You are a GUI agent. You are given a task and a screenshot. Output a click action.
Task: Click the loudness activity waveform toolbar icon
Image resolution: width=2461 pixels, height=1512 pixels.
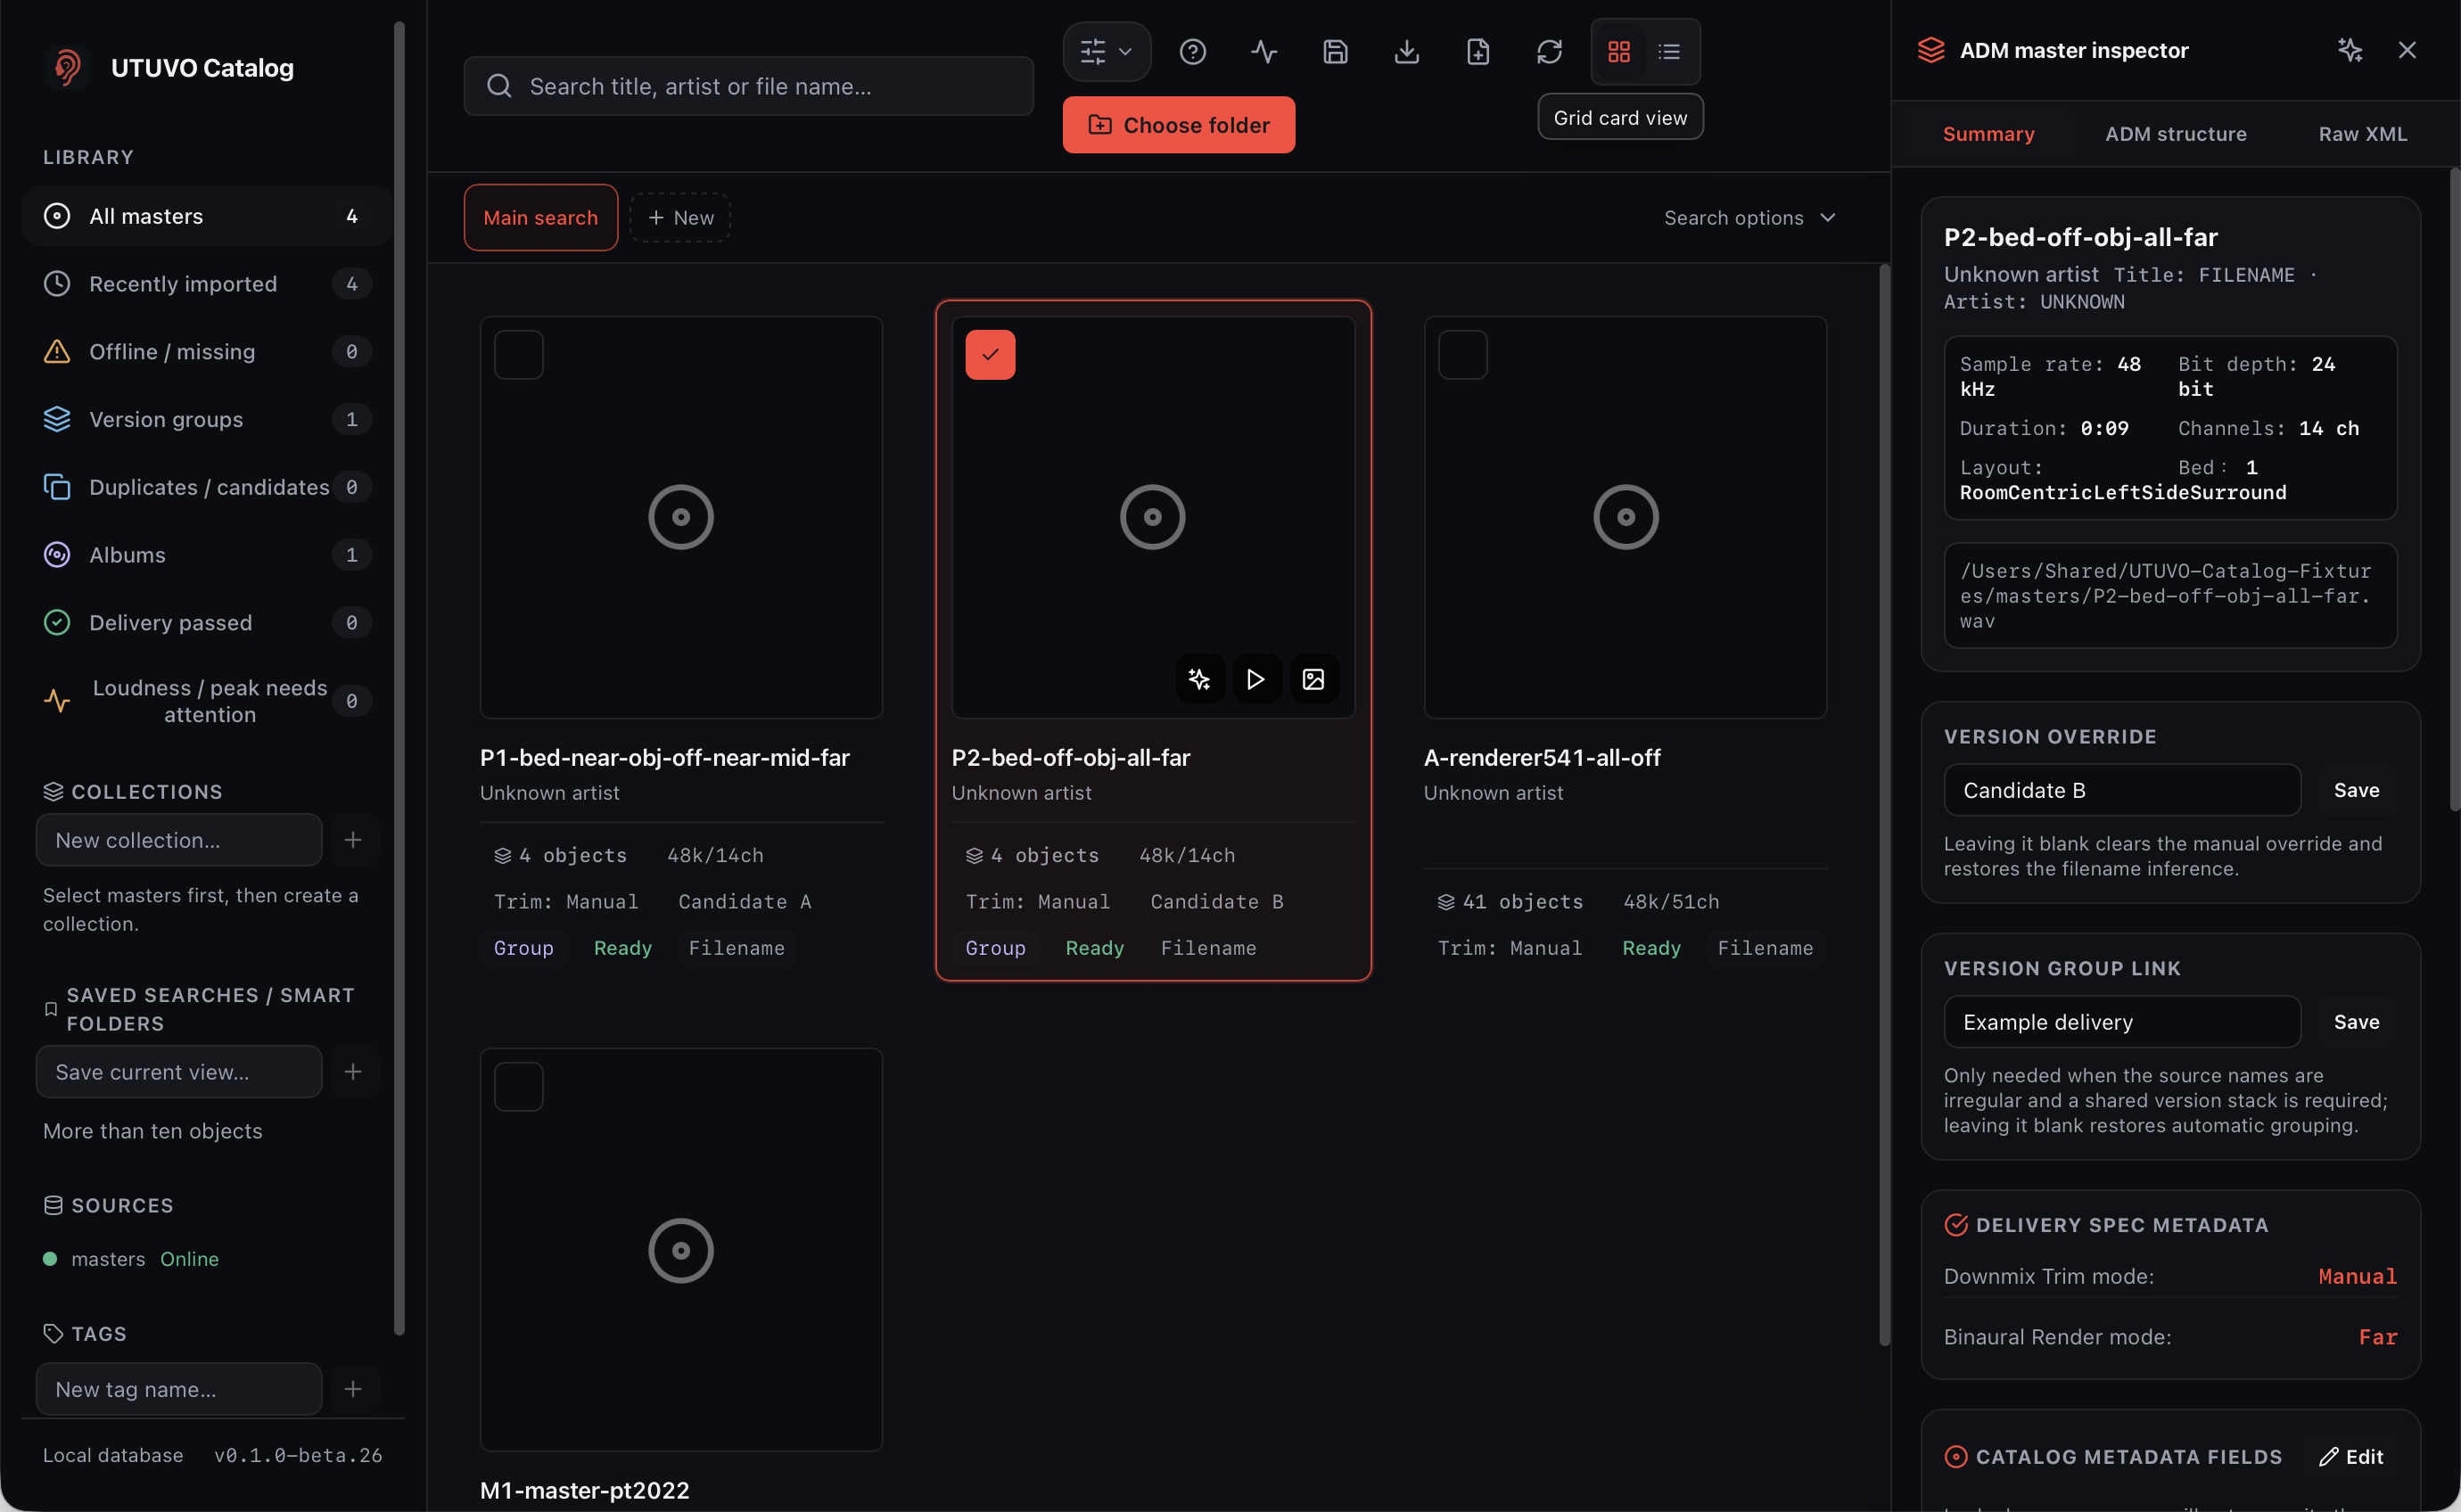pyautogui.click(x=1264, y=51)
